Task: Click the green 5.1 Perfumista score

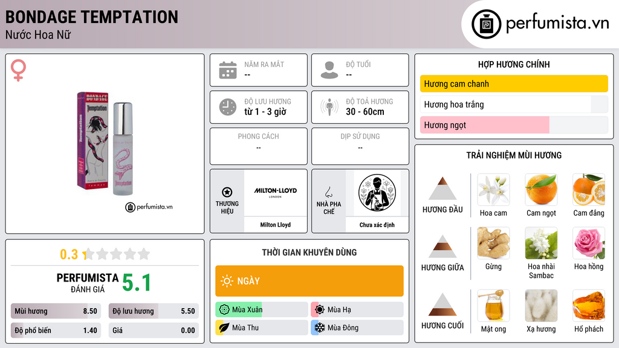Action: coord(137,283)
